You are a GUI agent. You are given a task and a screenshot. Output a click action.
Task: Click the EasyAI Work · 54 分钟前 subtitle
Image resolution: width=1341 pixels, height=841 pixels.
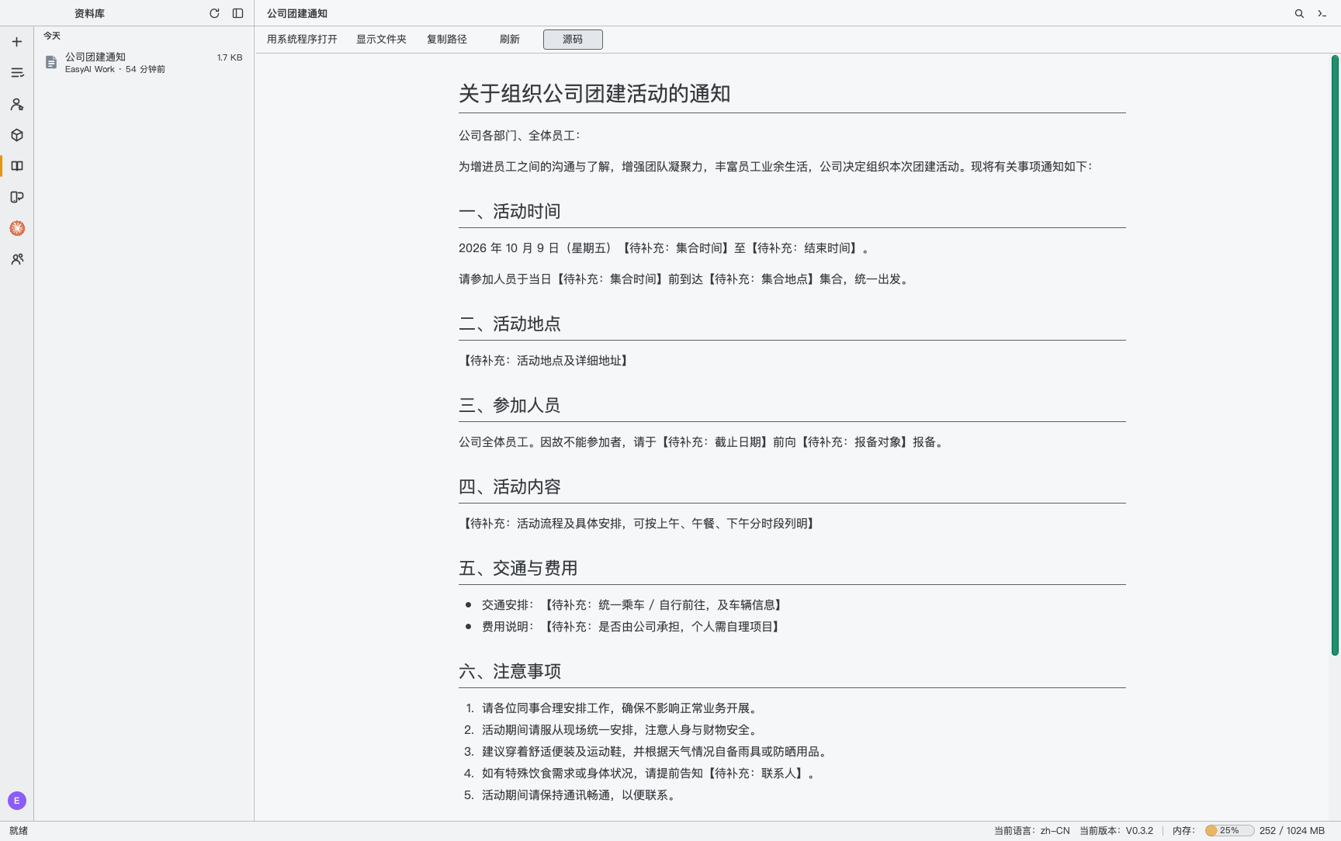point(115,69)
